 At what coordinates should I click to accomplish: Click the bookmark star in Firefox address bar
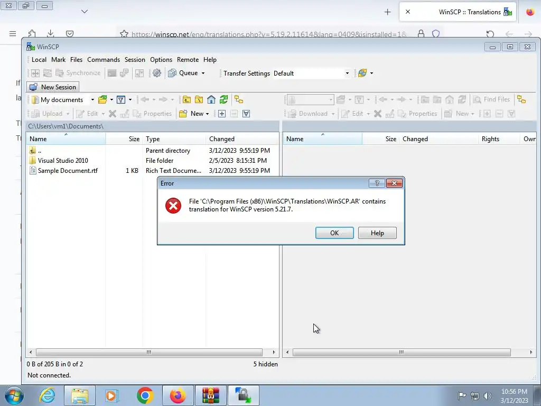[x=124, y=34]
